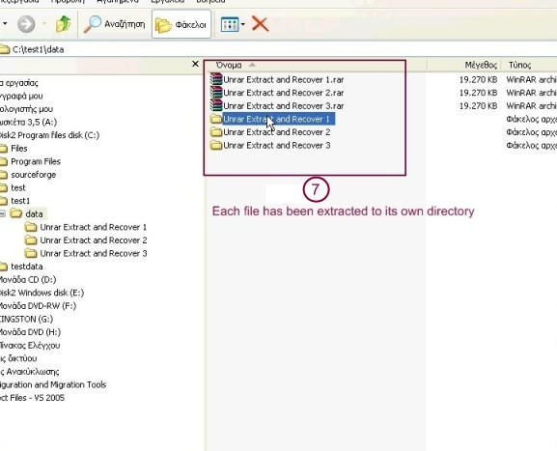Select folder name Unrar Extract and Recover 2 in file list
The height and width of the screenshot is (451, 557).
[x=277, y=132]
